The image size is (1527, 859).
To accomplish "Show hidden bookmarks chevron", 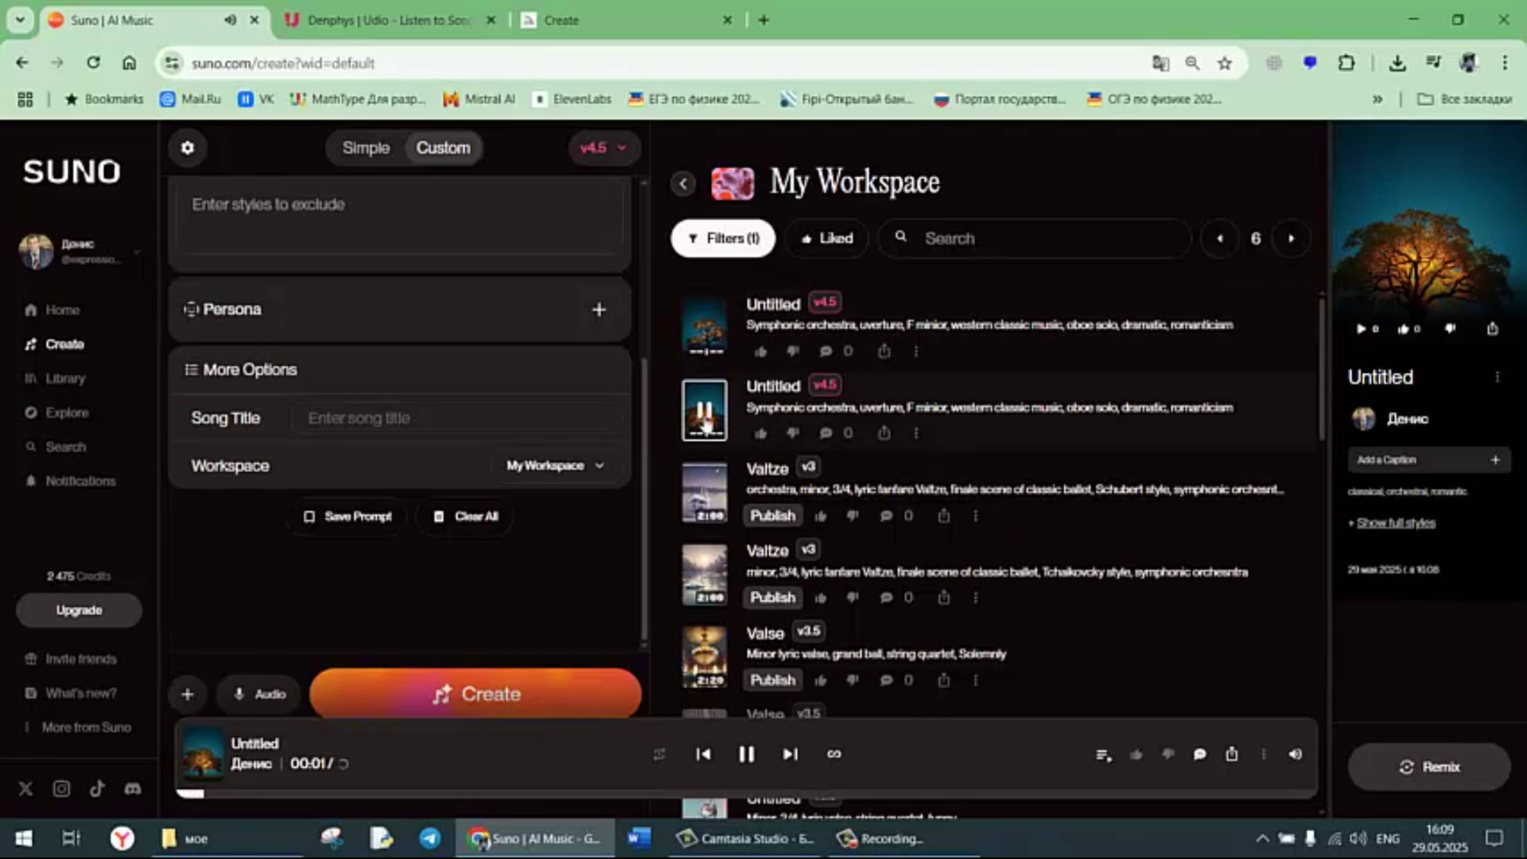I will (x=1378, y=99).
